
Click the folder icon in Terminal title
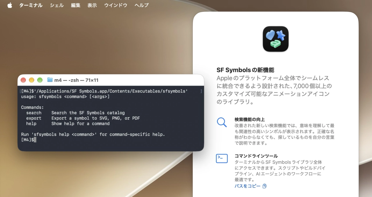coord(50,80)
